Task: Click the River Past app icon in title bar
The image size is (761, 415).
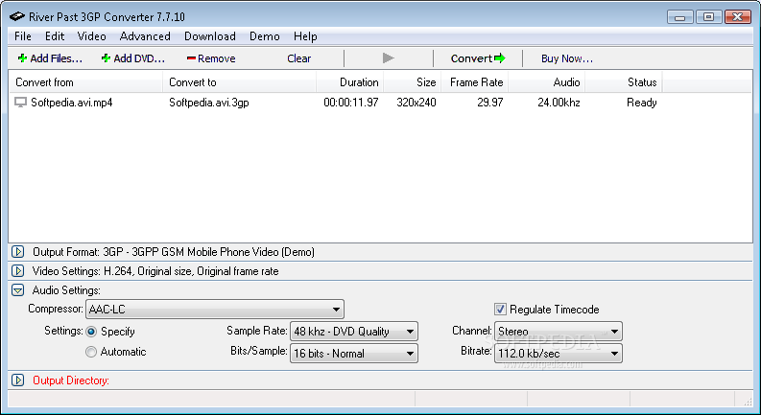Action: pos(17,17)
